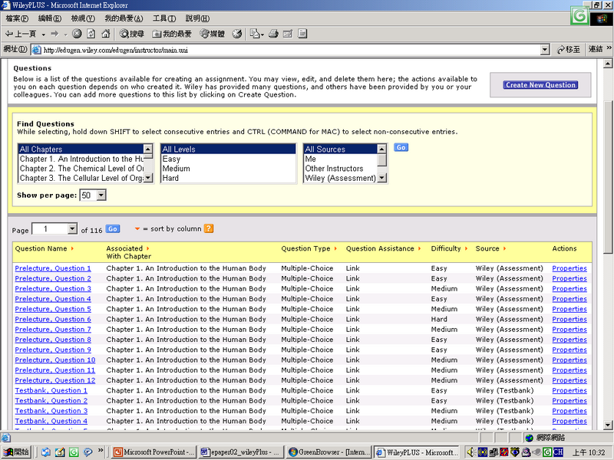This screenshot has width=614, height=460.
Task: Select Chapter 2. The Chemical Level entry
Action: pyautogui.click(x=81, y=168)
